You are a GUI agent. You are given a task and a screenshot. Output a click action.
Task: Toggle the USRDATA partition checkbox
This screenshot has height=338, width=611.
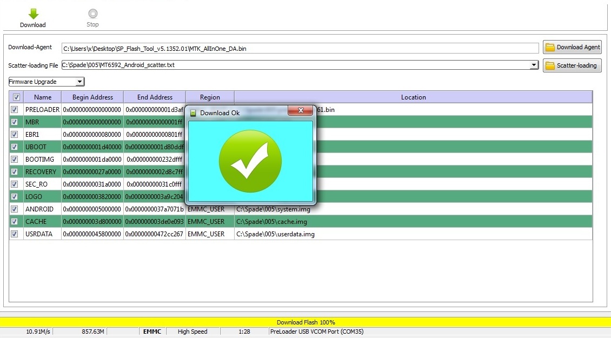(15, 234)
